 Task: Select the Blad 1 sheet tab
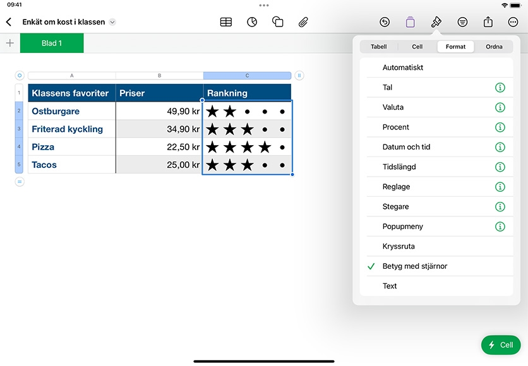(52, 43)
